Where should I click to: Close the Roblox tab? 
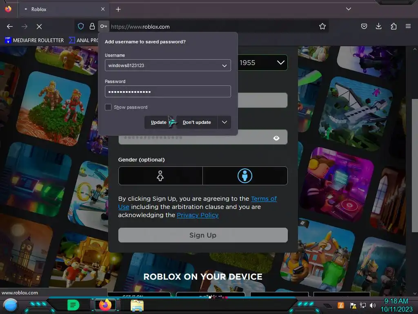click(x=103, y=9)
